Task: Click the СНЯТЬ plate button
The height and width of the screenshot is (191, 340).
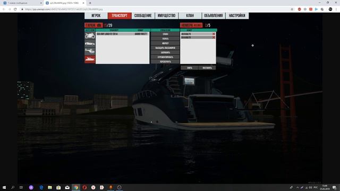Action: tap(190, 68)
